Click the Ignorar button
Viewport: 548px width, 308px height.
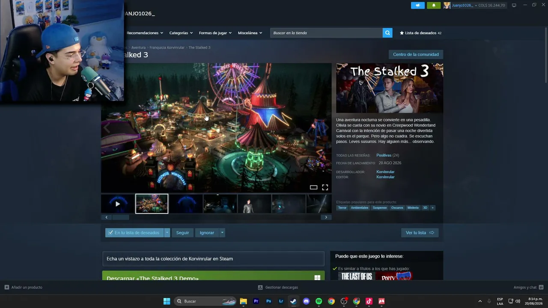pyautogui.click(x=207, y=233)
